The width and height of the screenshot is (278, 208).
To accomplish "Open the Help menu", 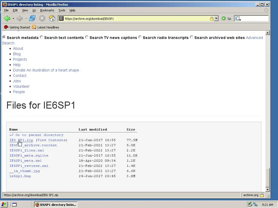I will (72, 10).
